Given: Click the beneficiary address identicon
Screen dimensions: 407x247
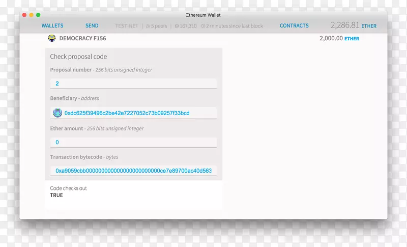Looking at the screenshot, I should click(57, 113).
